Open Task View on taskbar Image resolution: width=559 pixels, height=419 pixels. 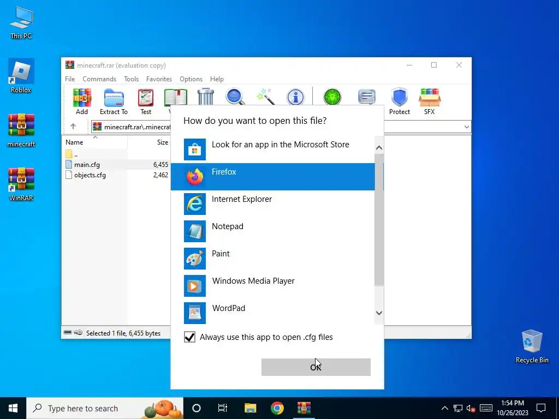tap(223, 408)
